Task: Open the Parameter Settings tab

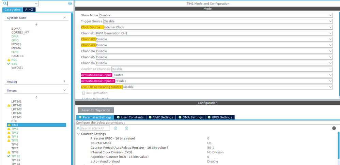Action: click(95, 117)
